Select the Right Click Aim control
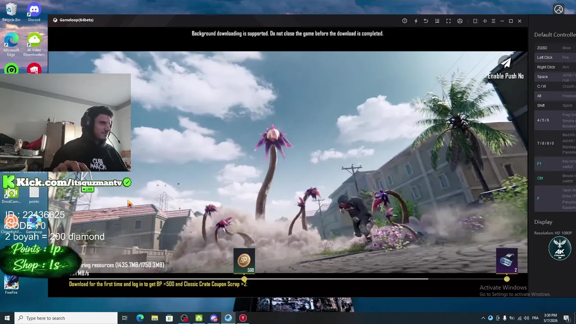Viewport: 576px width, 324px height. coord(555,67)
